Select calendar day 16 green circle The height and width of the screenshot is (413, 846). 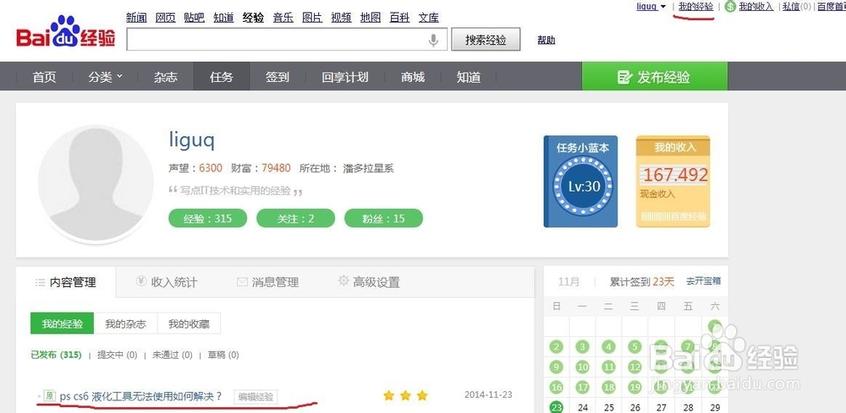point(557,387)
